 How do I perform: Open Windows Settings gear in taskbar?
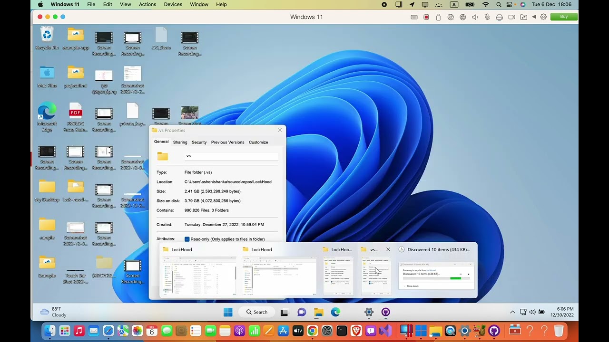coord(369,312)
